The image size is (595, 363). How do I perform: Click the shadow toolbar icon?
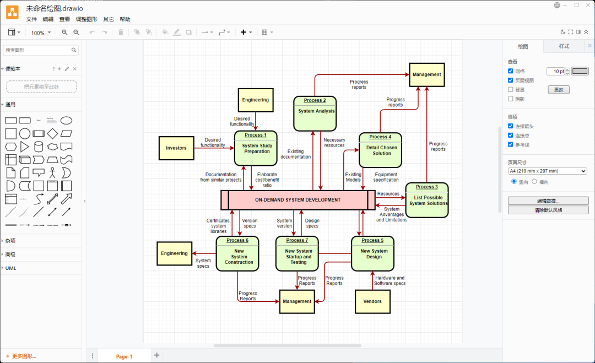[x=188, y=32]
